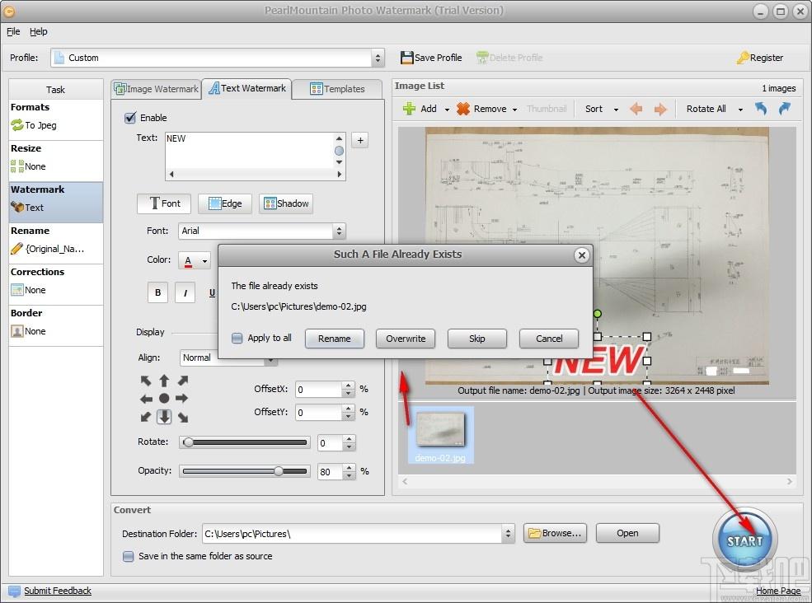This screenshot has width=812, height=603.
Task: Align watermark to top-right arrow
Action: coord(183,381)
